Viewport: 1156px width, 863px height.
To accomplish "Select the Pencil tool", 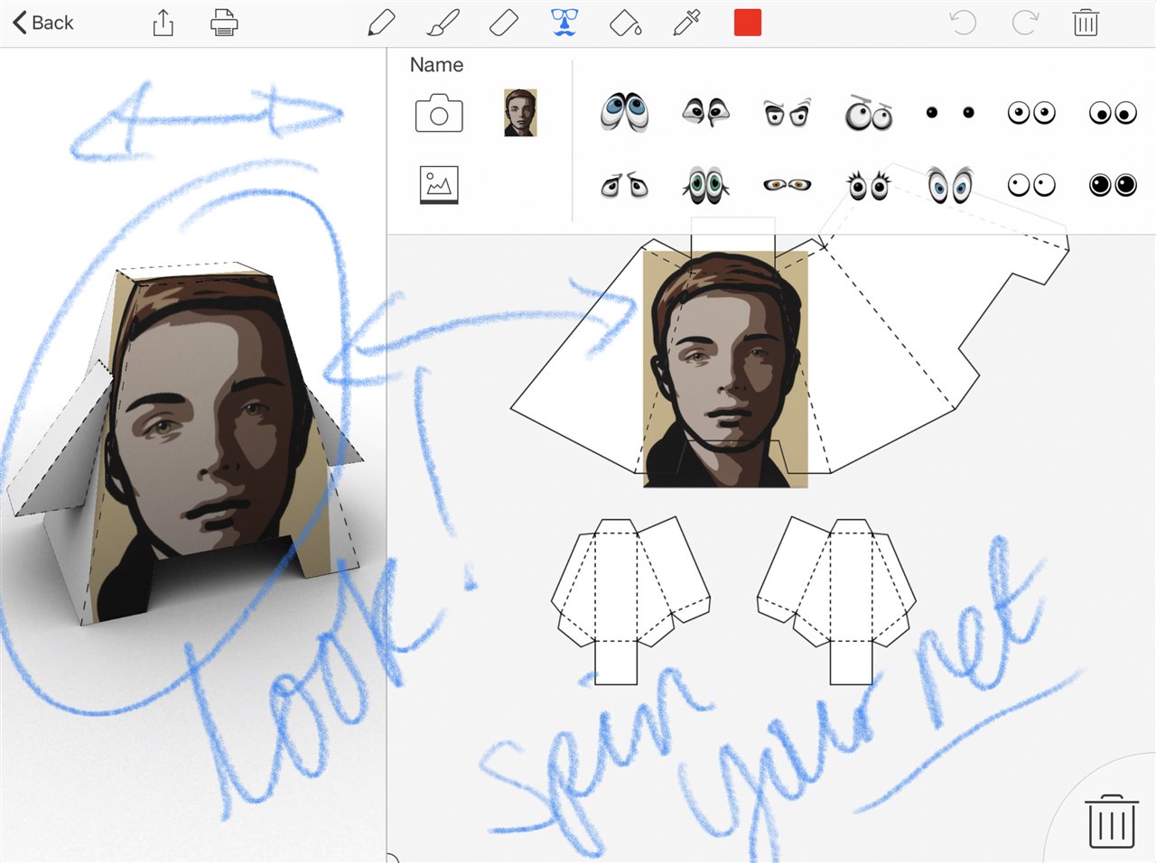I will 381,23.
